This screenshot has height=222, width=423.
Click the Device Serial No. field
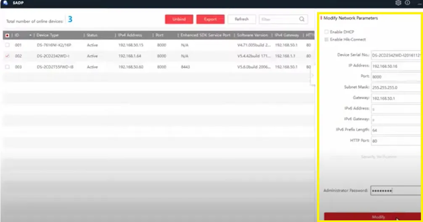[x=396, y=55]
